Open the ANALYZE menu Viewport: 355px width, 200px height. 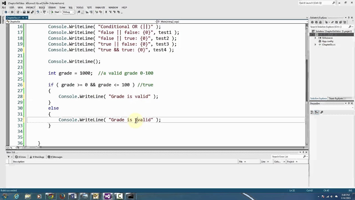100,7
